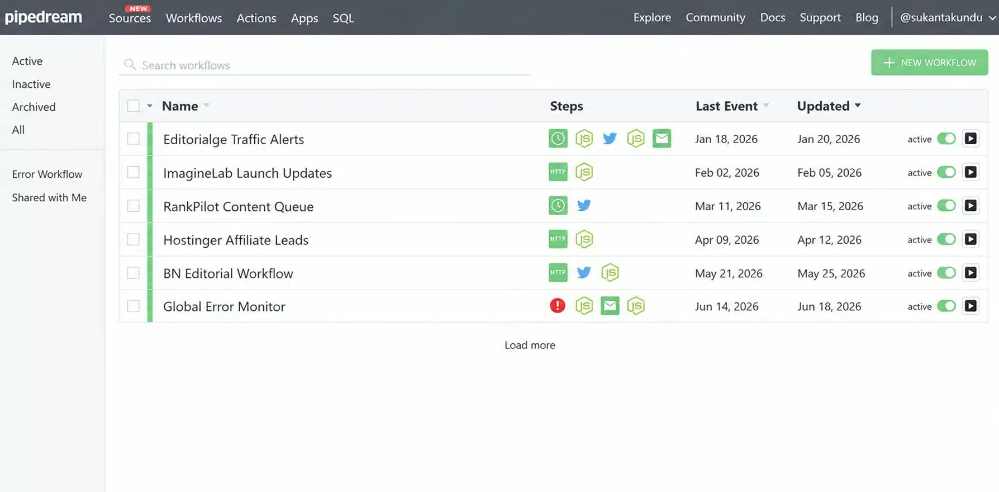Disable the Hostinger Affiliate Leads active switch
999x492 pixels.
pyautogui.click(x=946, y=239)
